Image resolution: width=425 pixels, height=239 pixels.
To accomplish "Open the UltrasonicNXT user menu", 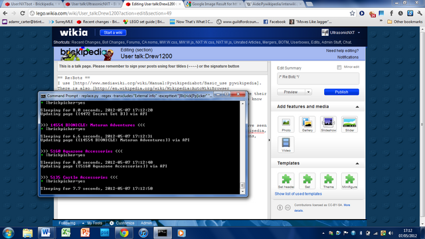I will 341,33.
